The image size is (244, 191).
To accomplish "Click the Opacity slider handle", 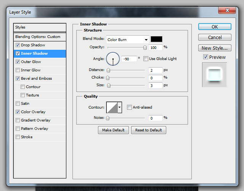I will click(x=145, y=47).
